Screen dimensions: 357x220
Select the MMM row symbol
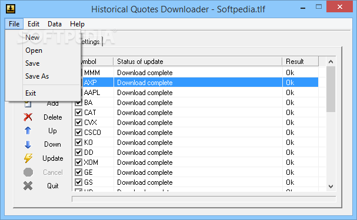(92, 73)
